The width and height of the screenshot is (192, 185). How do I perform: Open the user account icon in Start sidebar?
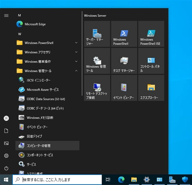[6, 118]
